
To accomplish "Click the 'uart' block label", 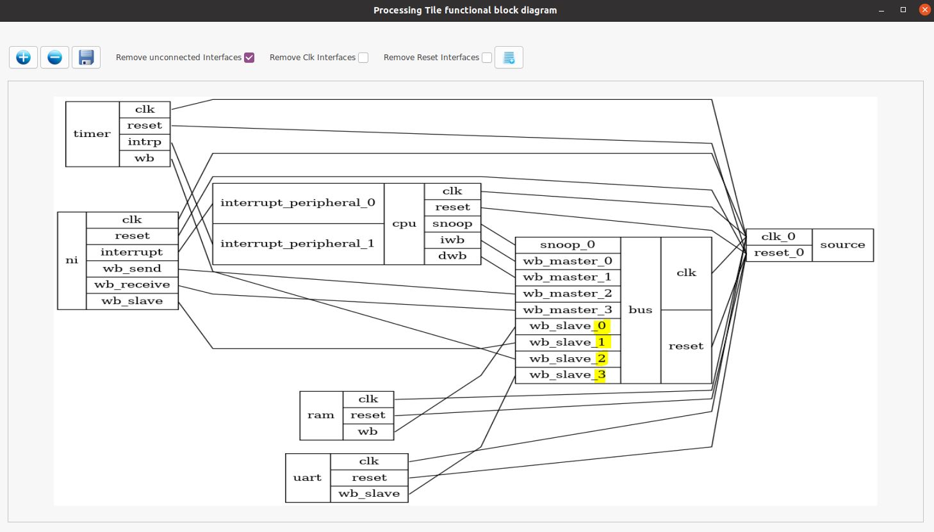I will point(307,478).
